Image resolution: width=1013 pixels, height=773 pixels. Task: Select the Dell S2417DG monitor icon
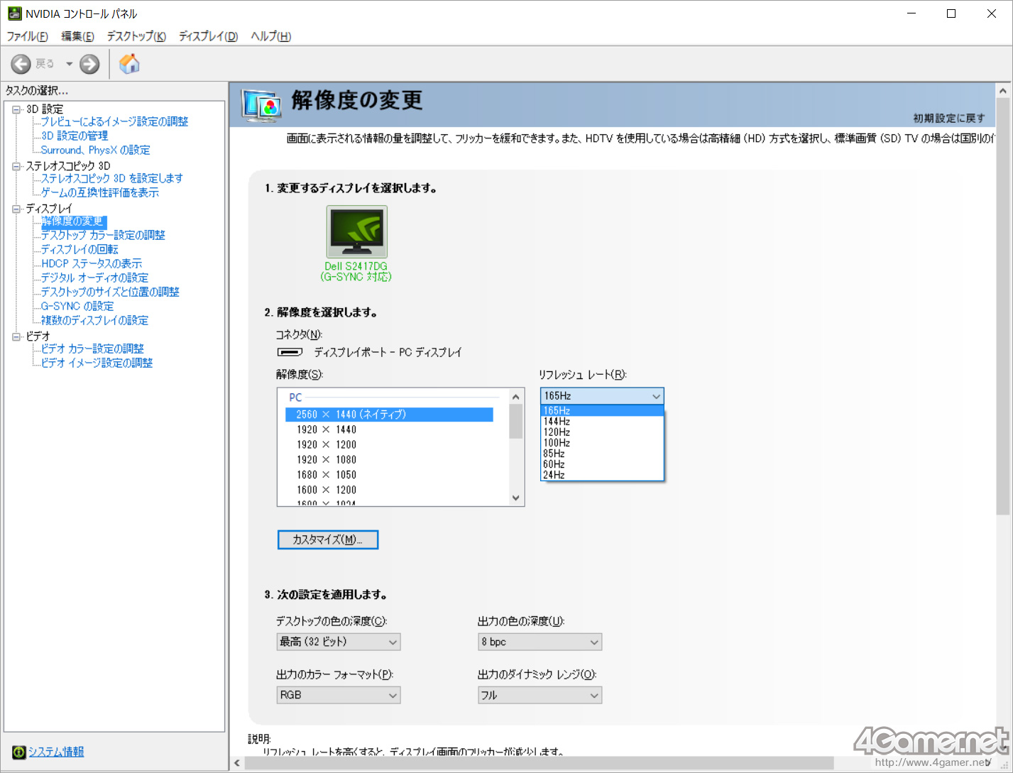pos(357,231)
